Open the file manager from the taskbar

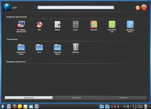click(x=9, y=106)
